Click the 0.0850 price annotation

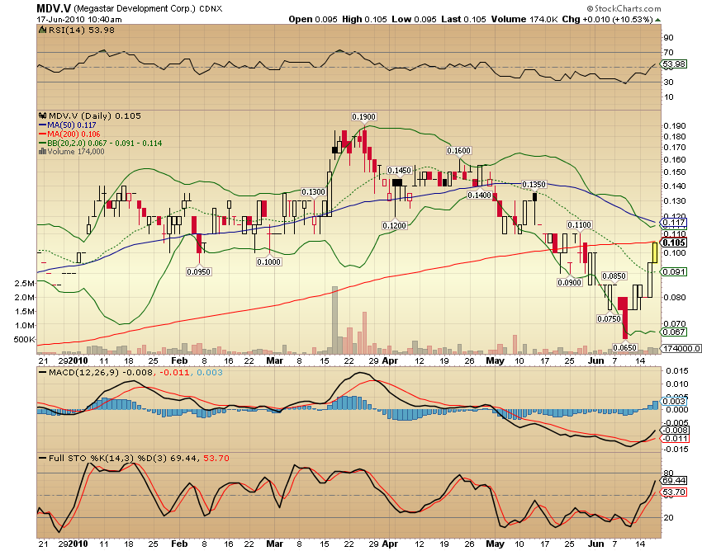click(614, 276)
